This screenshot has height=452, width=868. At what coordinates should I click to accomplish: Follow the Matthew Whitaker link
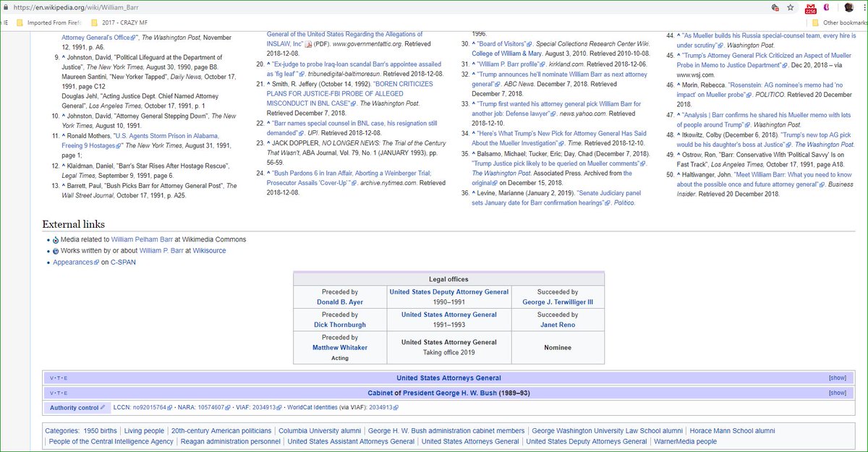[340, 348]
